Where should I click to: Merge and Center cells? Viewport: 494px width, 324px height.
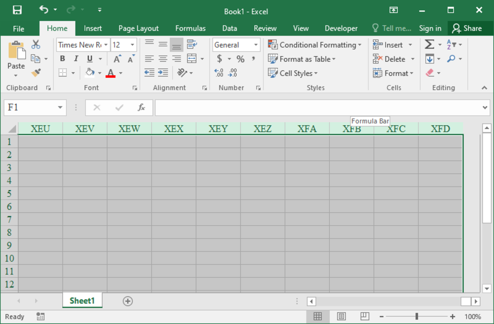(192, 58)
